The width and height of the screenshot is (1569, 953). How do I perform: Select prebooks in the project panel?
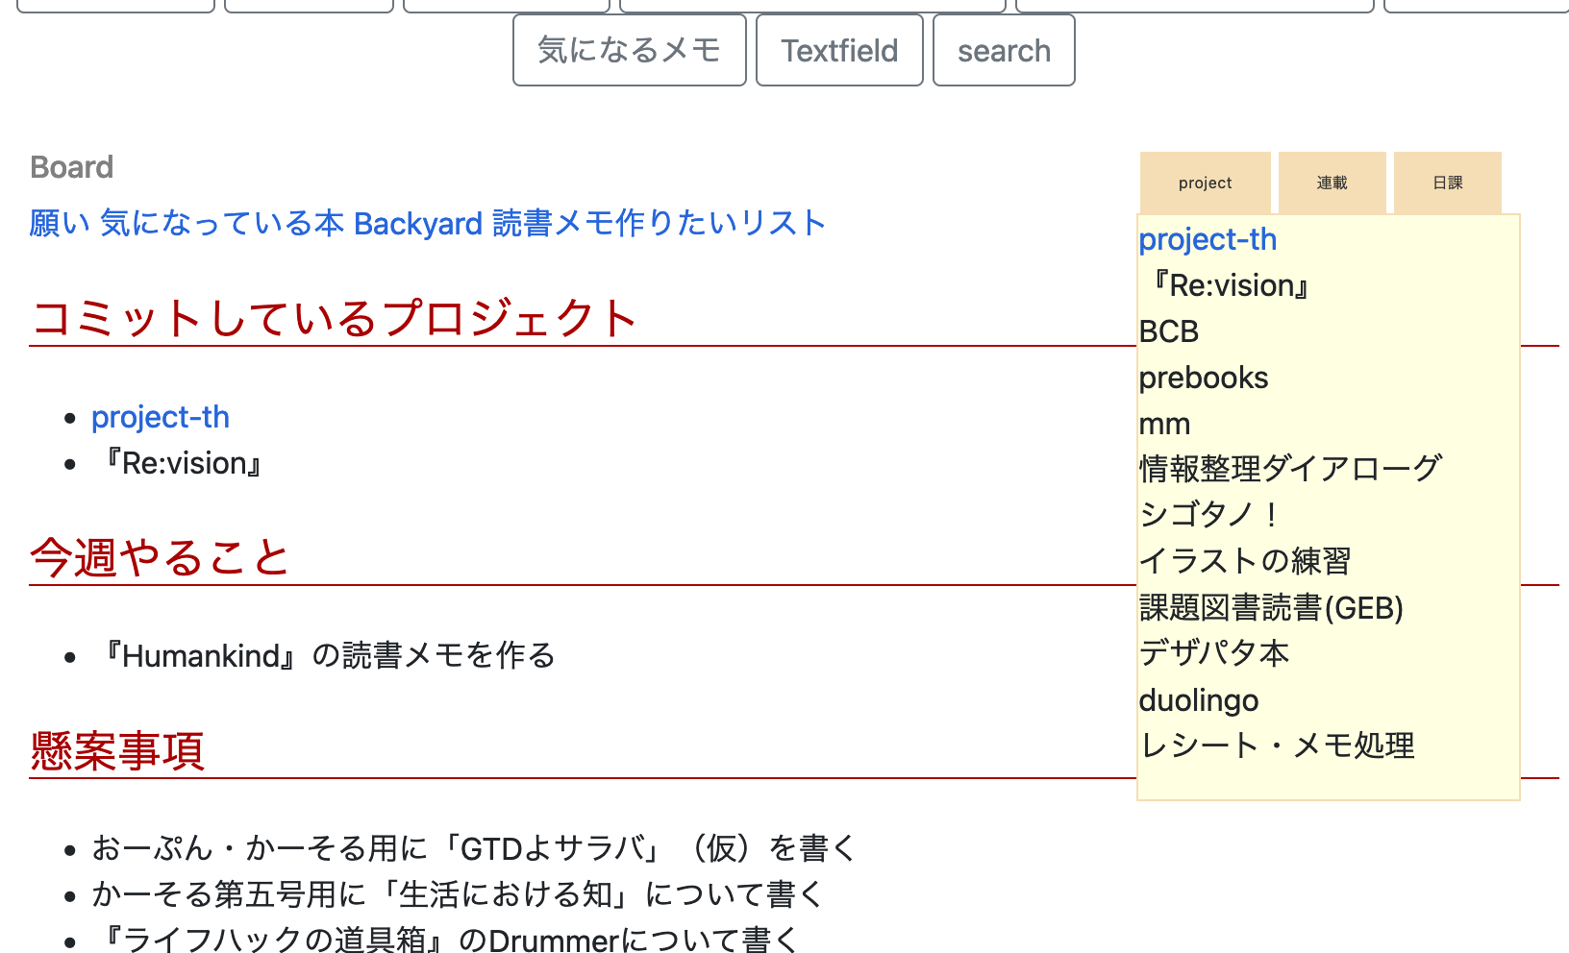1204,378
